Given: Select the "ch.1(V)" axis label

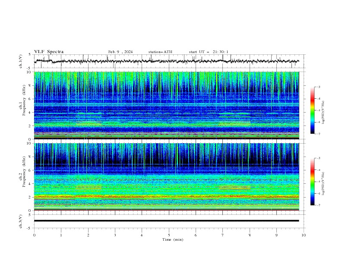Looking at the screenshot, I should (x=21, y=61).
